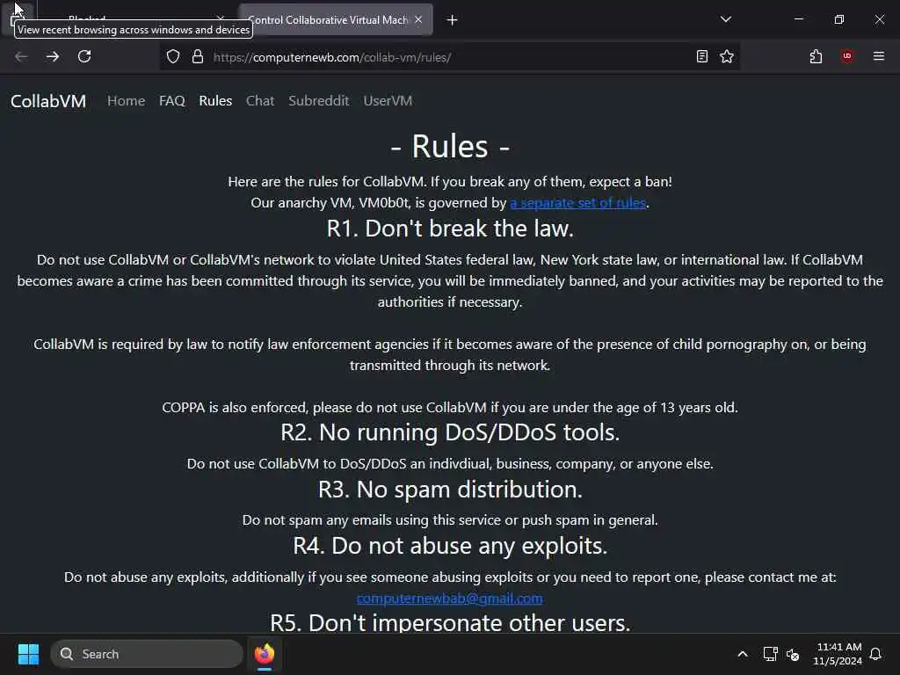This screenshot has height=675, width=900.
Task: Click 'Do not spam any emails' sentence
Action: click(450, 520)
